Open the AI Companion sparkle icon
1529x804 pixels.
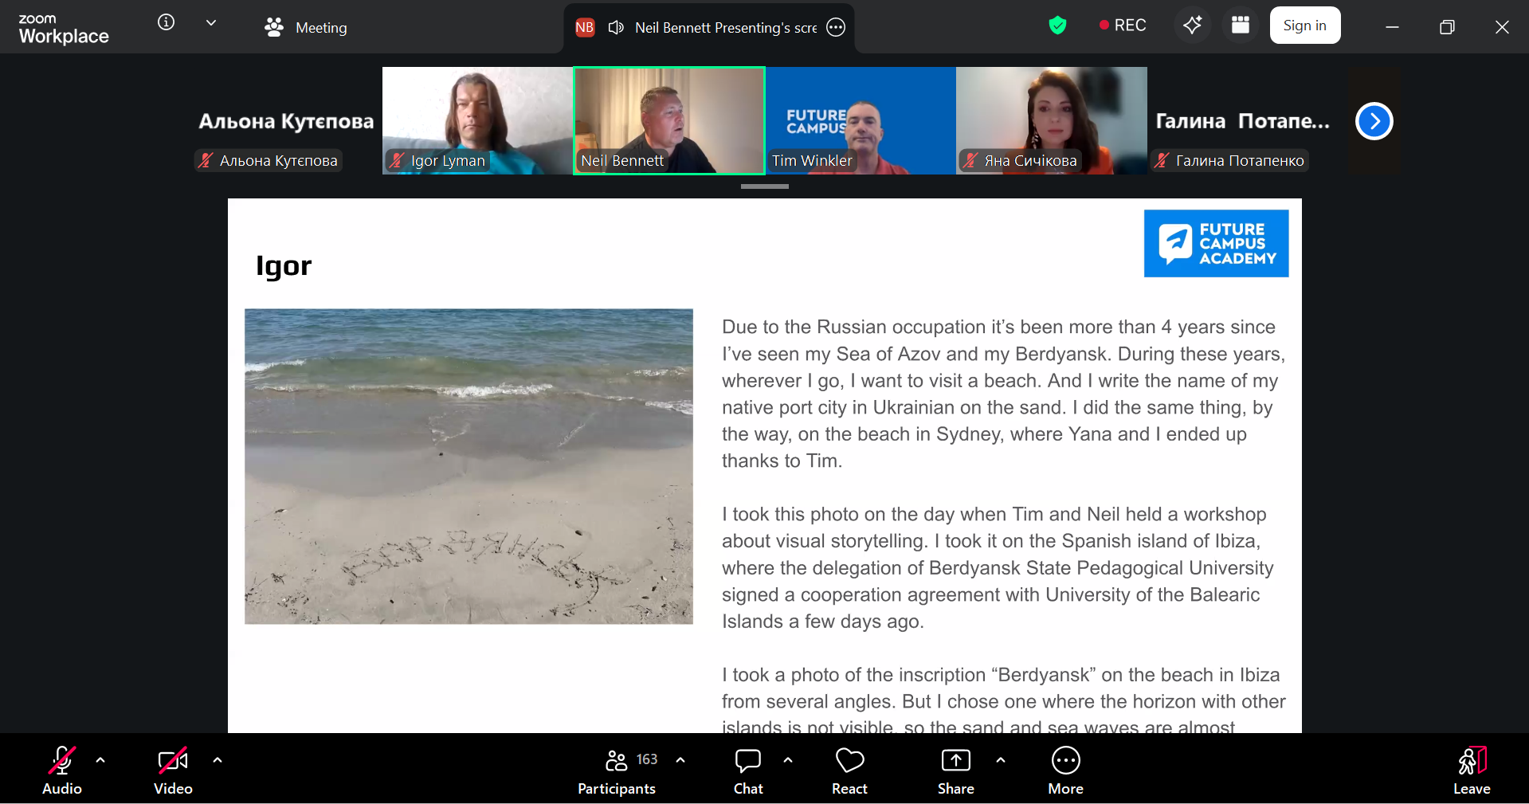1192,25
